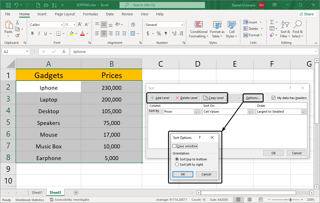Click the Percent Style icon
Image resolution: width=320 pixels, height=203 pixels.
(x=159, y=33)
